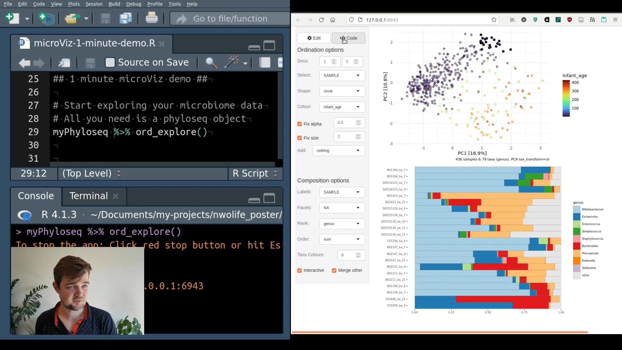Viewport: 622px width, 350px height.
Task: Click the New File icon in RStudio toolbar
Action: pos(12,18)
